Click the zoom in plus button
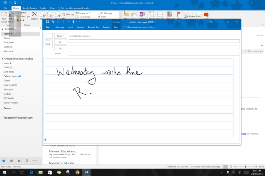 click(256, 166)
